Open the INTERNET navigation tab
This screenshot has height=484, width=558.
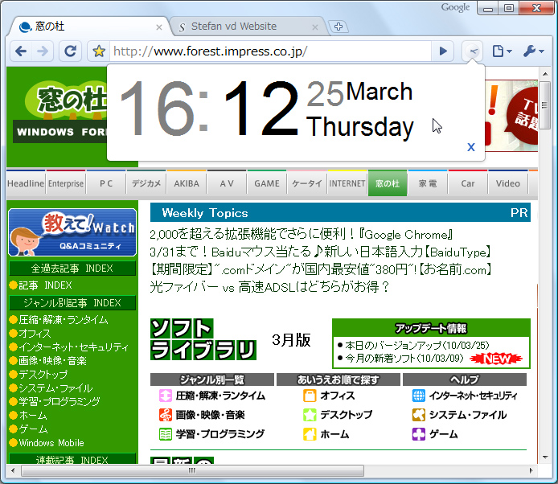(347, 183)
